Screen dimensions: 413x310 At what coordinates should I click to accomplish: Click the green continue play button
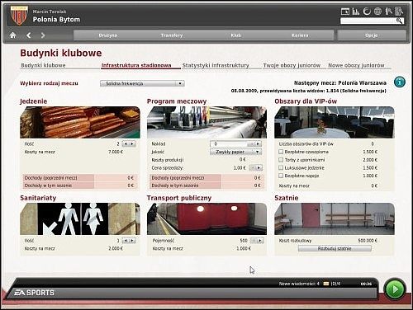pos(395,289)
